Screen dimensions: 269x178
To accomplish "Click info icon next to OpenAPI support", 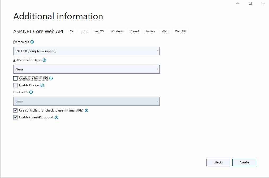I will click(57, 117).
